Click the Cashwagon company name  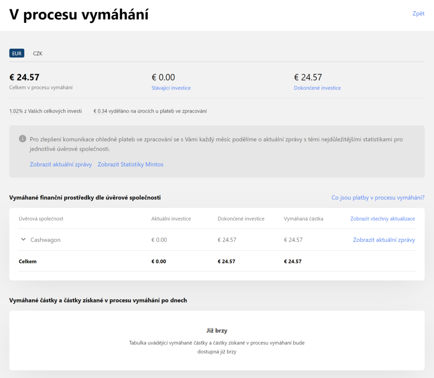pyautogui.click(x=45, y=240)
